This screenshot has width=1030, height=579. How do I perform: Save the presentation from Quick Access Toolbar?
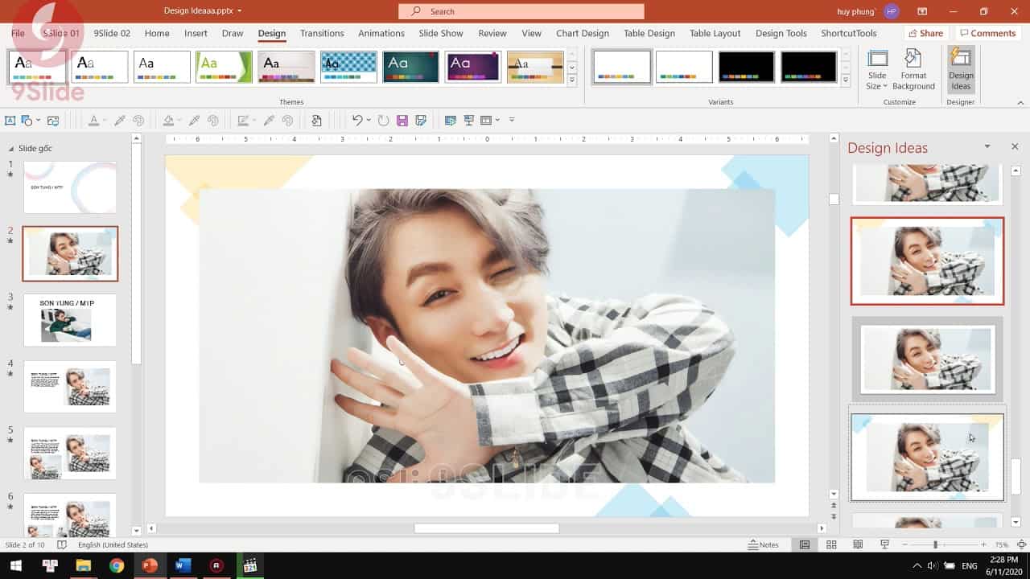[x=402, y=120]
